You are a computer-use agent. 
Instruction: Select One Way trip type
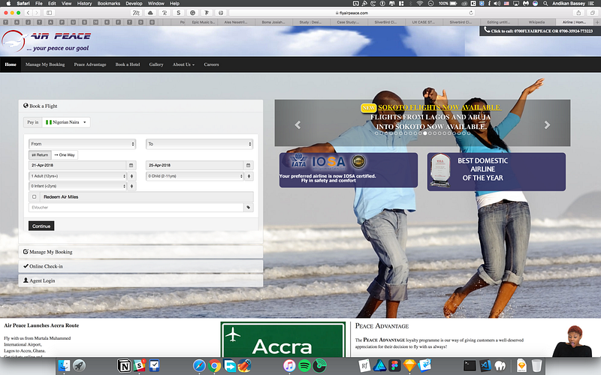coord(65,155)
